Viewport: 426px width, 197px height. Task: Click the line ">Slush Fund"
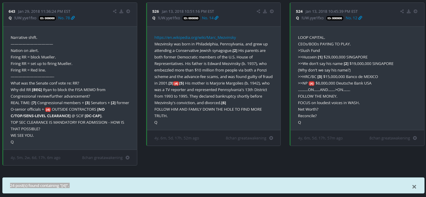[x=309, y=50]
